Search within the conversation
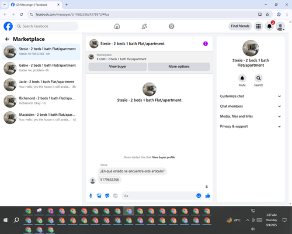The width and height of the screenshot is (292, 234). (259, 78)
